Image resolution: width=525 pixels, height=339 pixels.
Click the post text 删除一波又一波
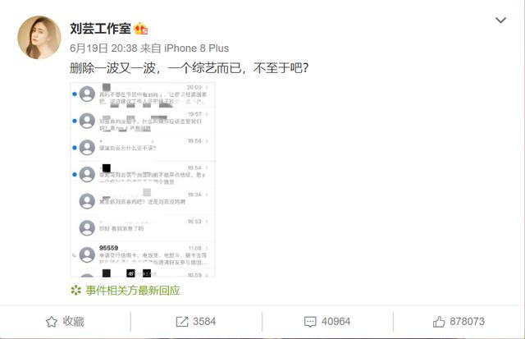point(112,68)
